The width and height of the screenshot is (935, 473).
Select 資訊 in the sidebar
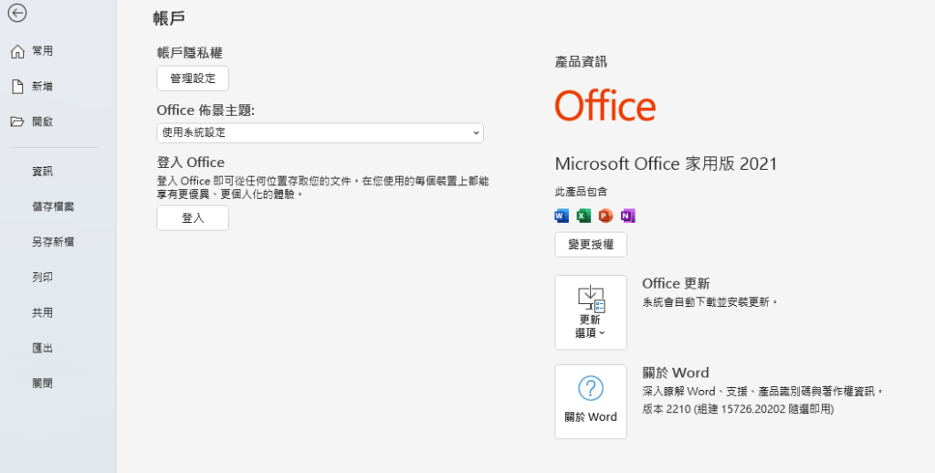(x=42, y=171)
